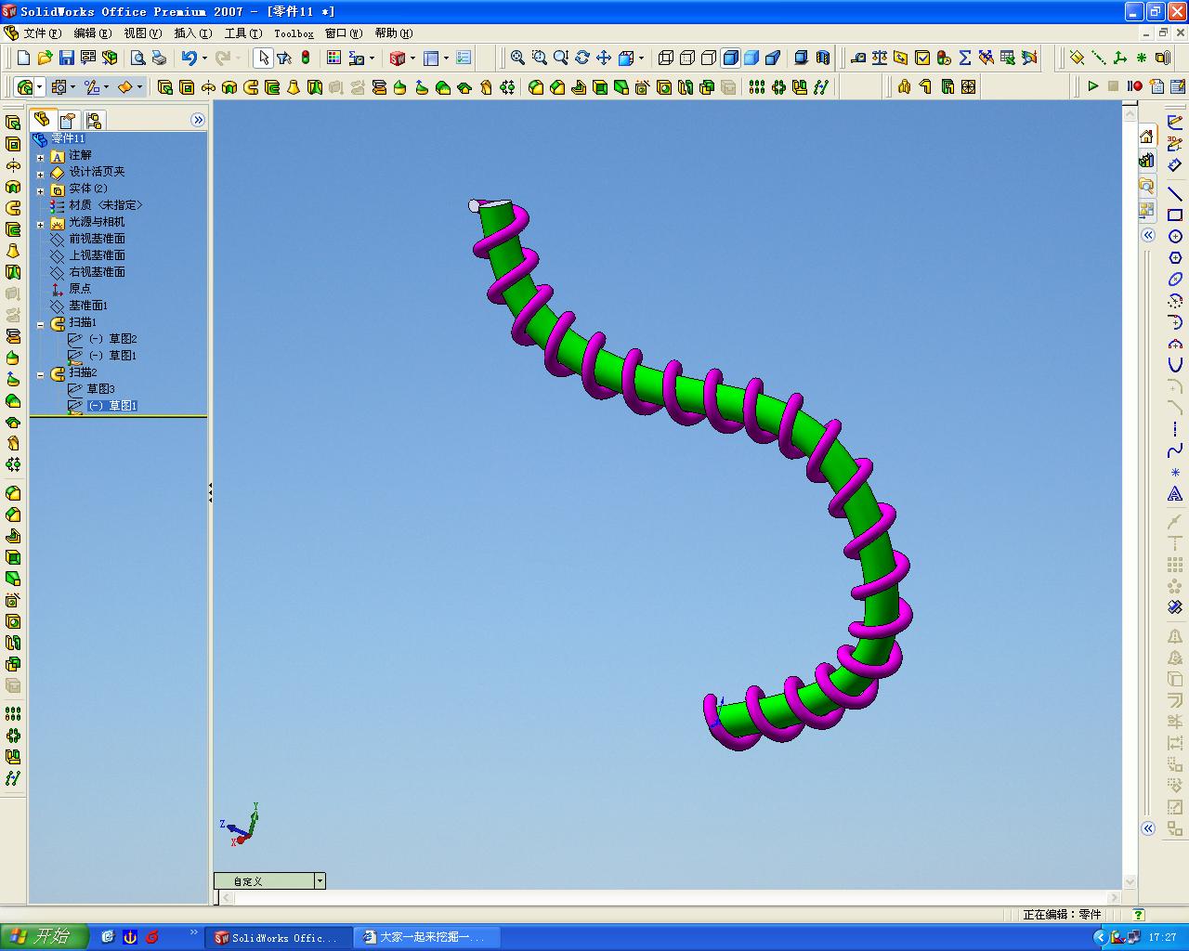Click the FeatureManager panel expand chevron button
The image size is (1189, 951).
coord(198,120)
